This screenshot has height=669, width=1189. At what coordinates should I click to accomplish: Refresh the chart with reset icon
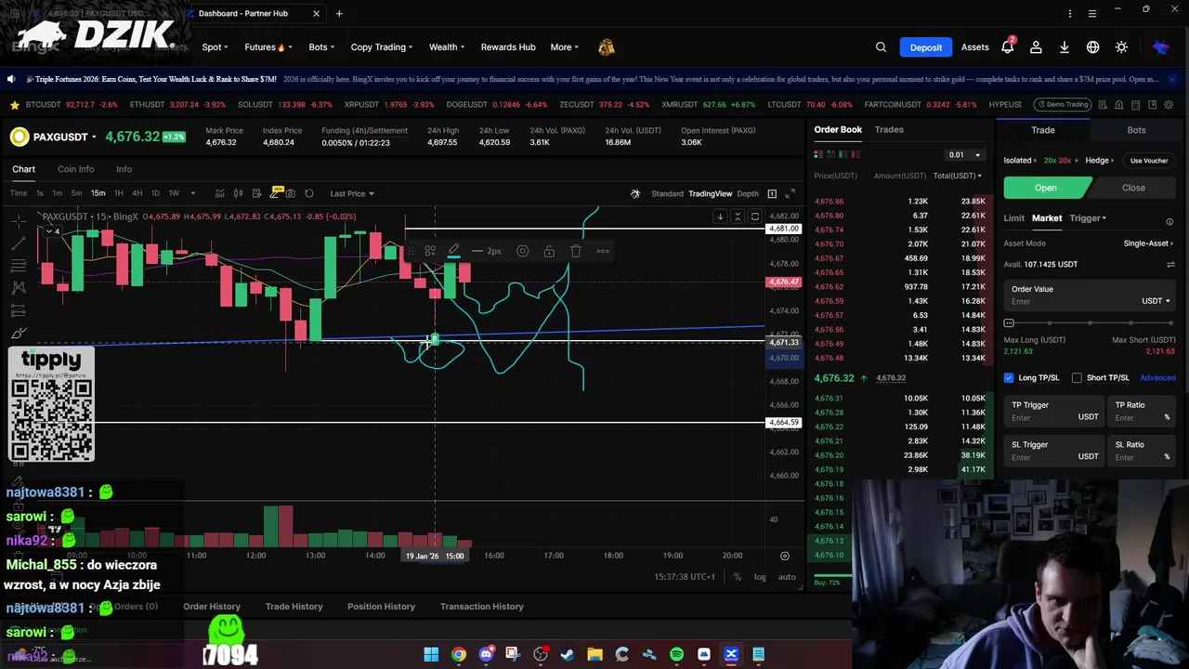click(x=309, y=193)
